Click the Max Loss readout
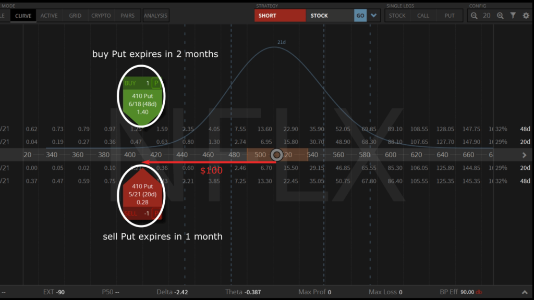The height and width of the screenshot is (300, 534). [385, 292]
